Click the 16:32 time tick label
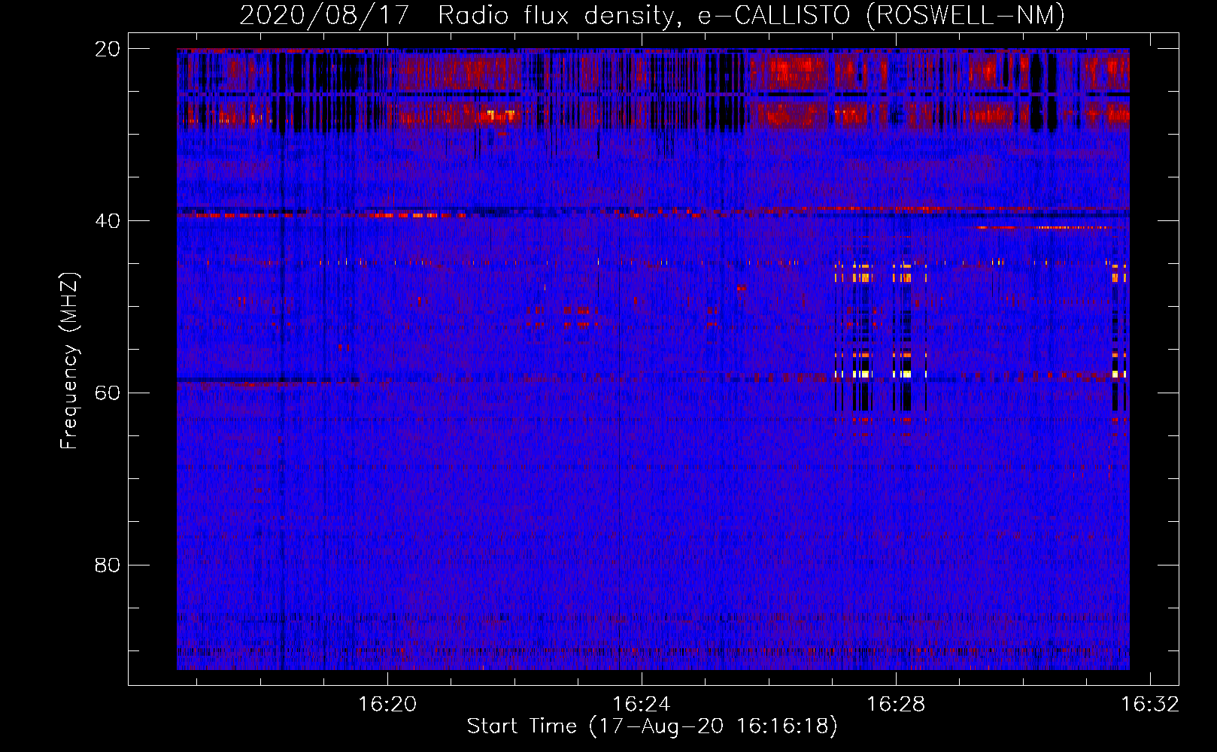The height and width of the screenshot is (752, 1217). click(x=1150, y=704)
